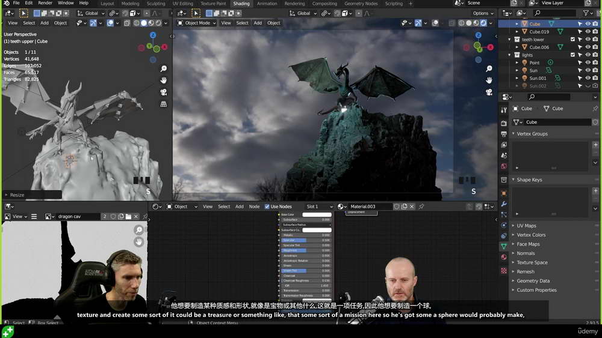Click the pan hand in right viewport
Screen dimensions: 602x338
[x=489, y=80]
